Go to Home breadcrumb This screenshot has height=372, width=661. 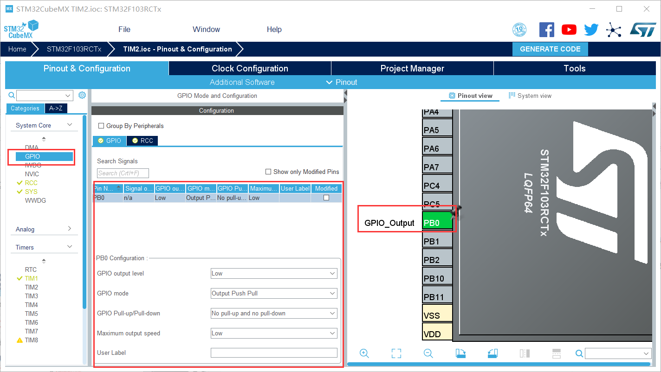tap(17, 49)
